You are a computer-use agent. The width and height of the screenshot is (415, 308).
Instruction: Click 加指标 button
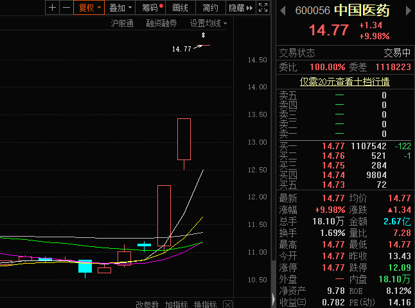coord(176,304)
